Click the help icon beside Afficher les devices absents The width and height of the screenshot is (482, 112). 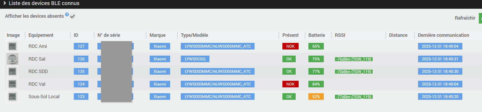(67, 15)
